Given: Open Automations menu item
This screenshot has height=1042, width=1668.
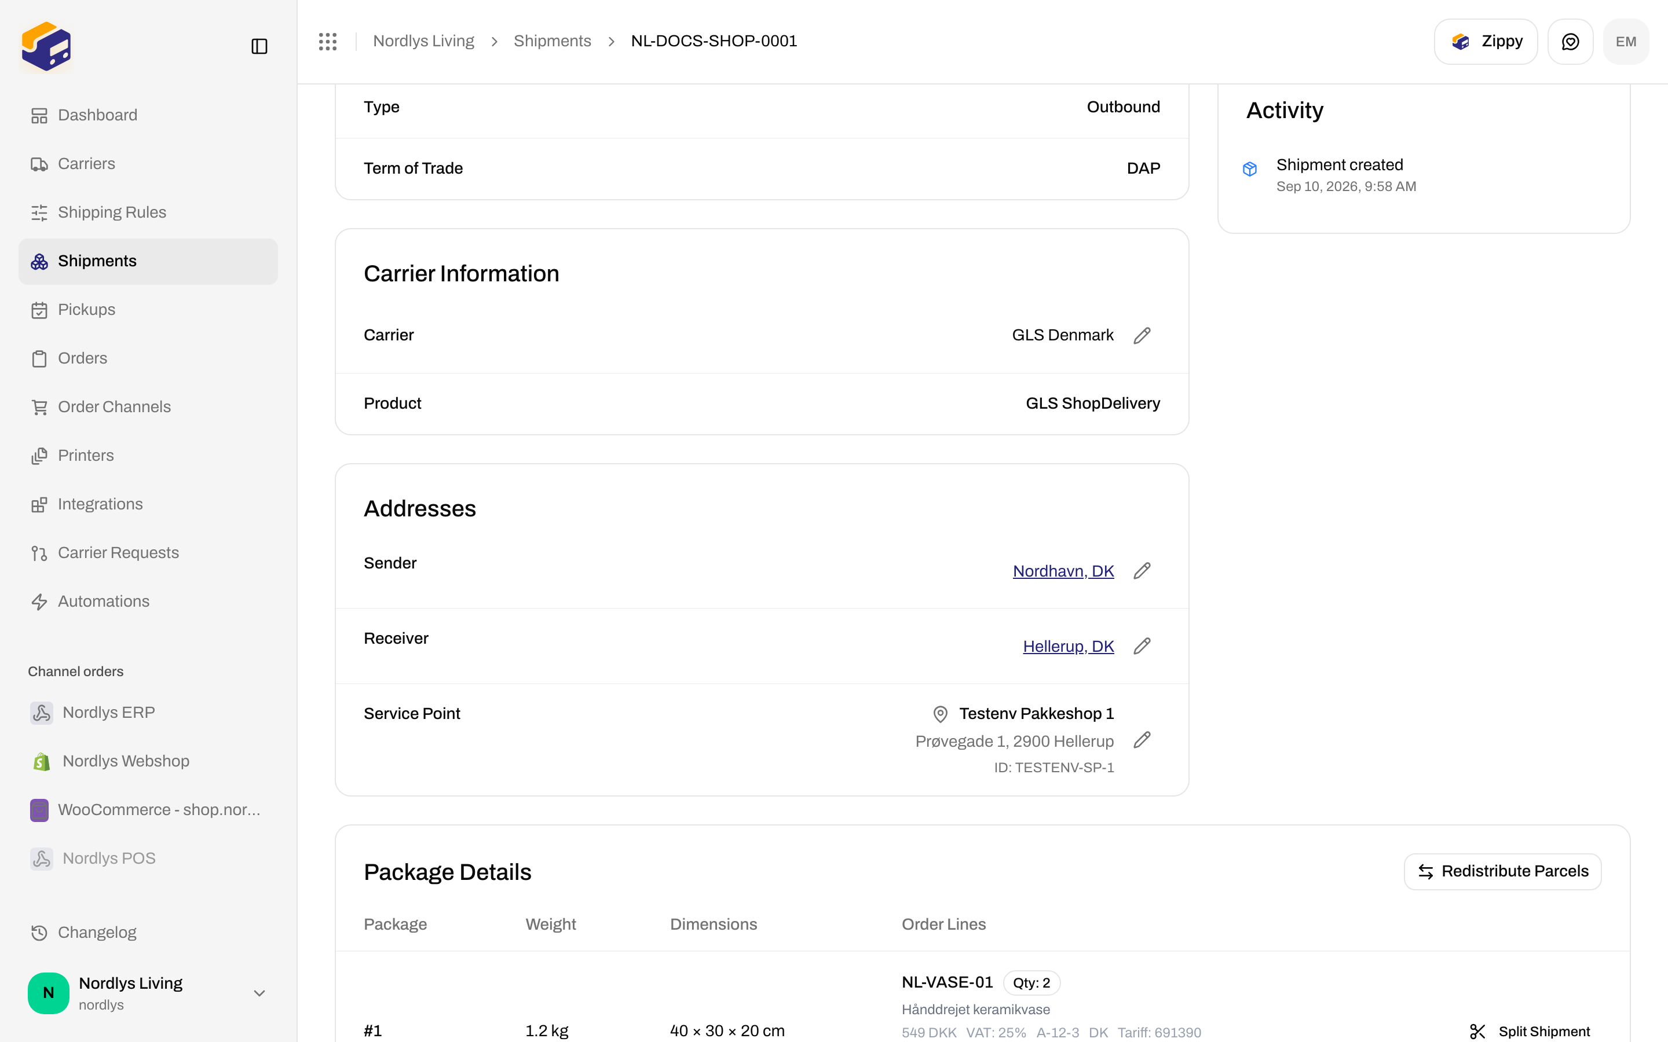Looking at the screenshot, I should [148, 601].
